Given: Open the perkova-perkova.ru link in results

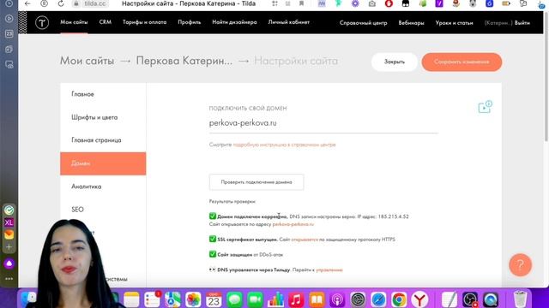Looking at the screenshot, I should [293, 224].
